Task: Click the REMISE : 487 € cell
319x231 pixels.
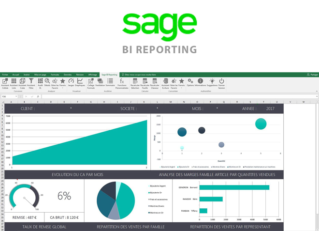Action: 25,217
